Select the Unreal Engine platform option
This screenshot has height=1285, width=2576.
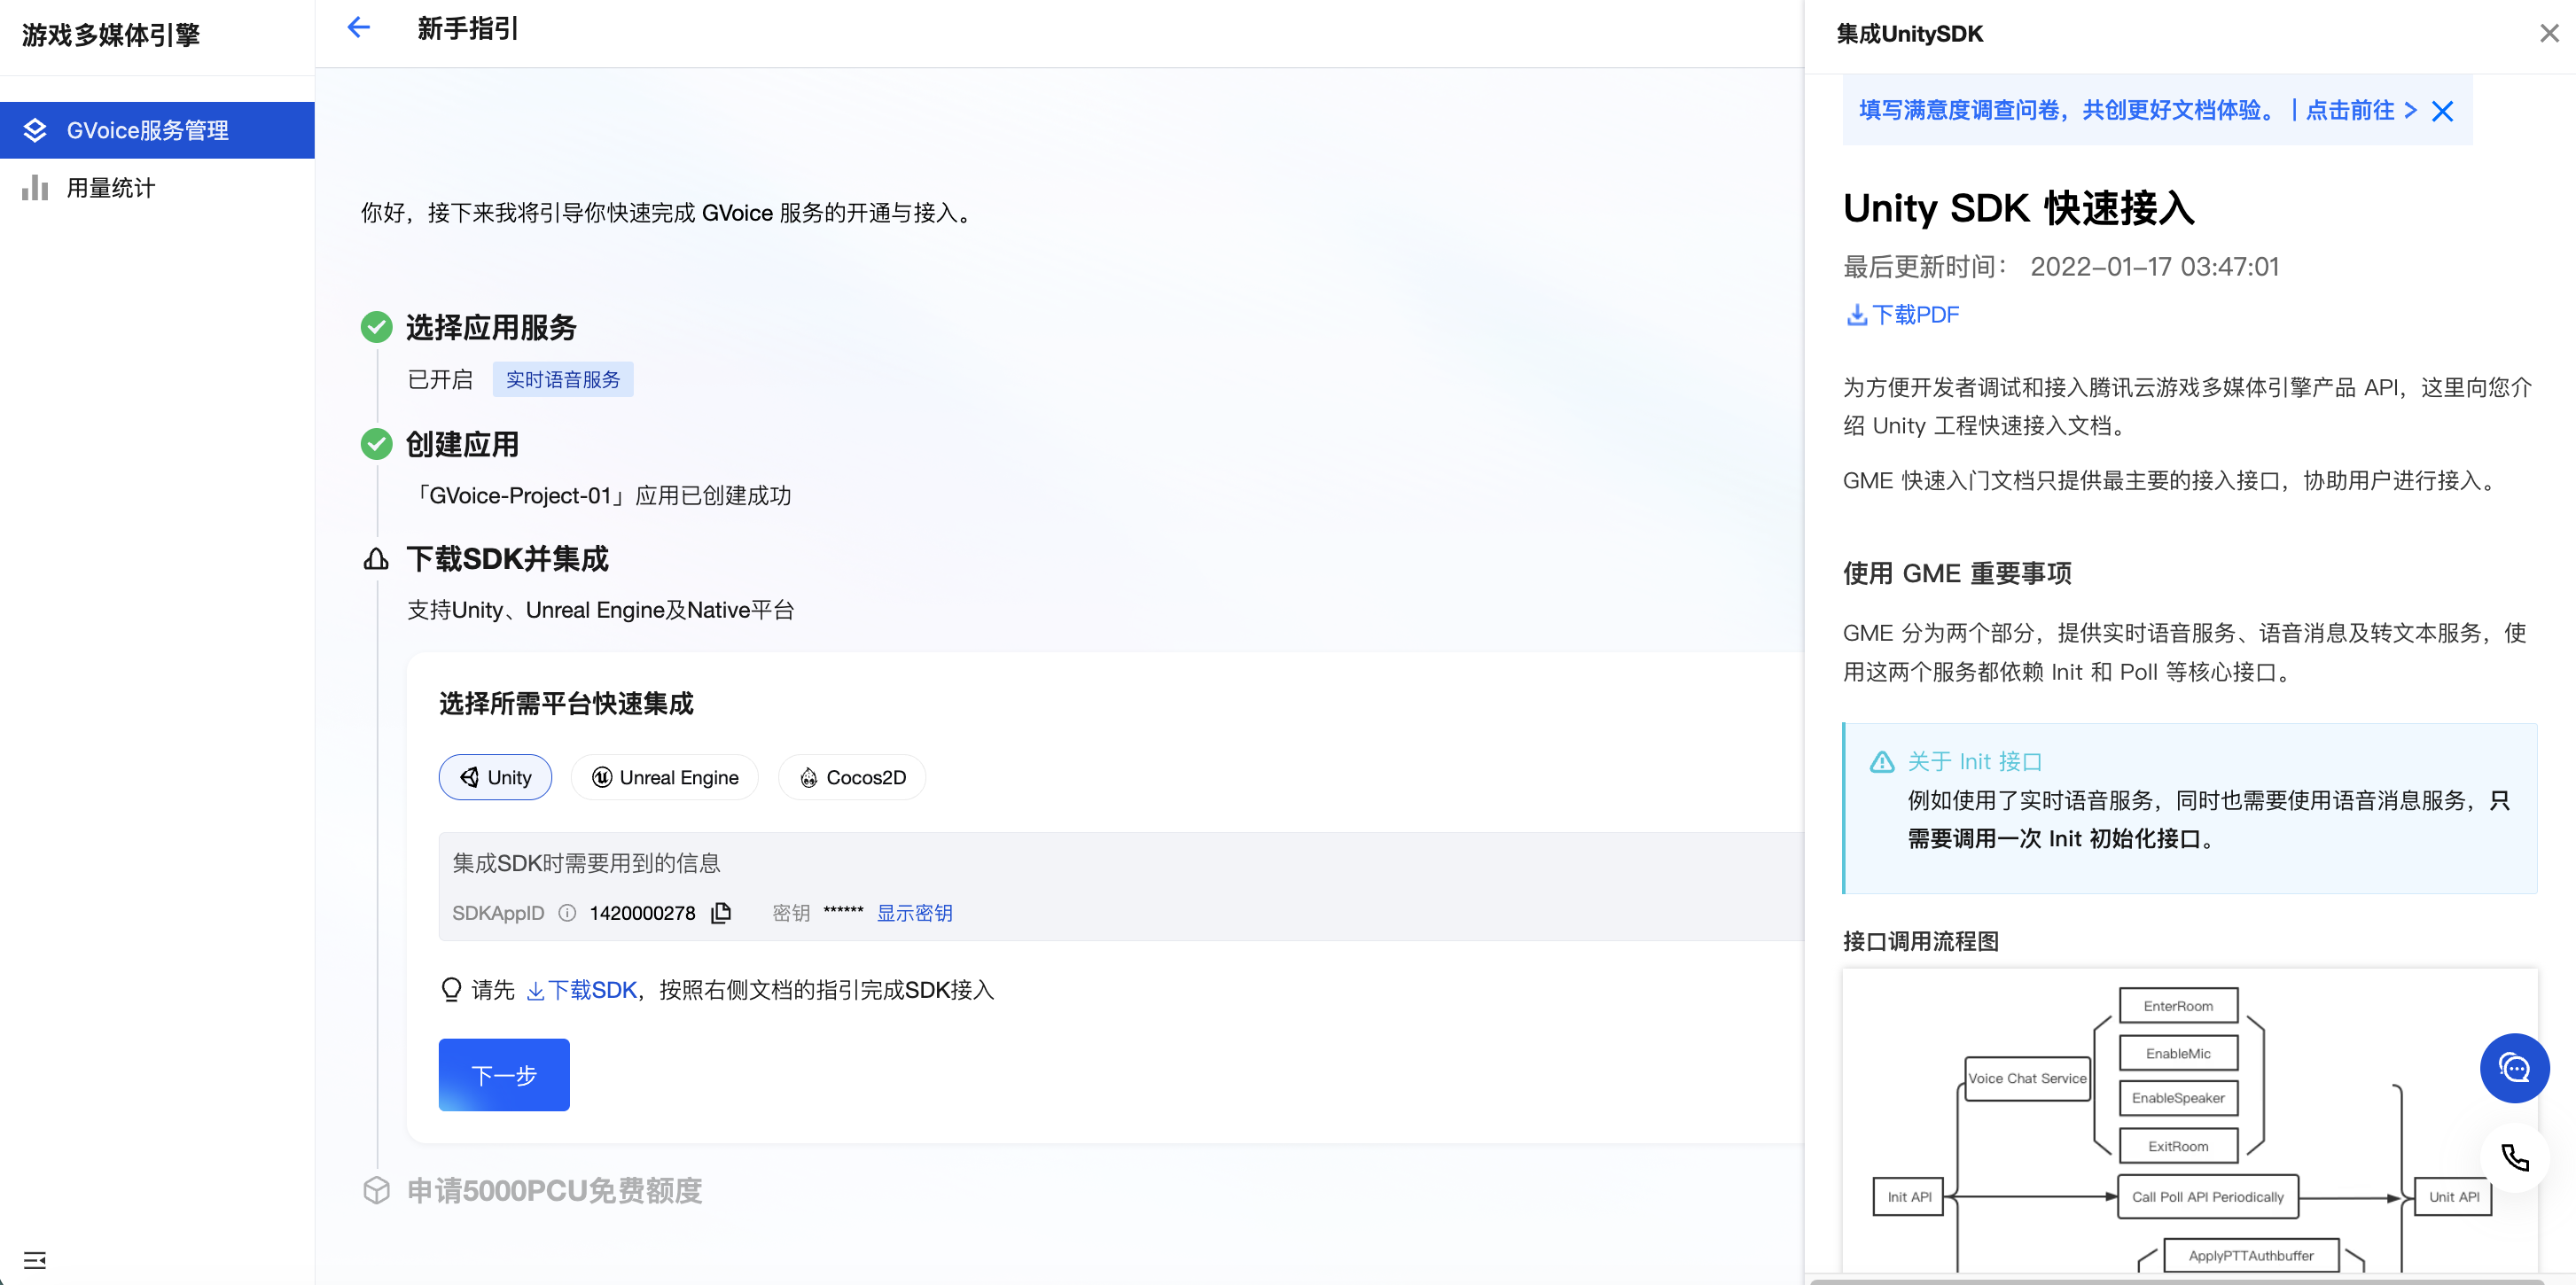coord(665,777)
